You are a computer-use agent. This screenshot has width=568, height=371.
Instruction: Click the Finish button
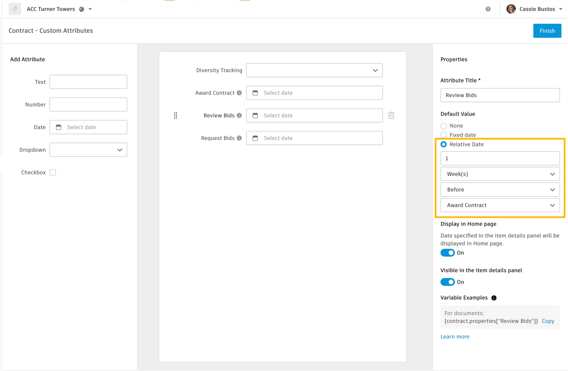click(x=547, y=31)
